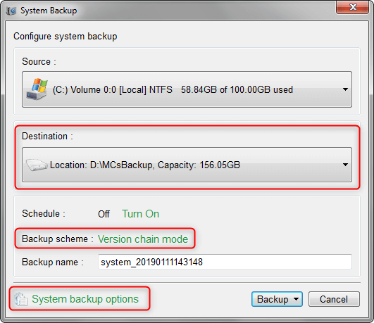Open the Backup button's dropdown arrow
The height and width of the screenshot is (323, 374).
(x=296, y=299)
